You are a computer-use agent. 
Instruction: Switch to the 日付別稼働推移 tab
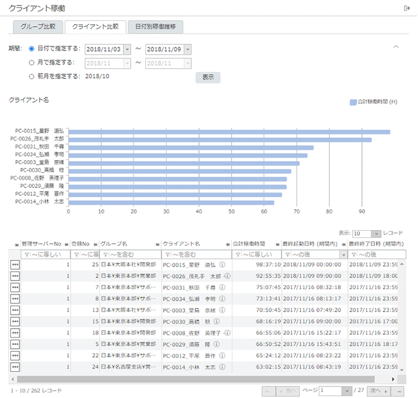click(x=155, y=27)
